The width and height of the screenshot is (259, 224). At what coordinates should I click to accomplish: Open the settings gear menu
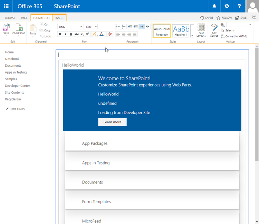tap(227, 6)
